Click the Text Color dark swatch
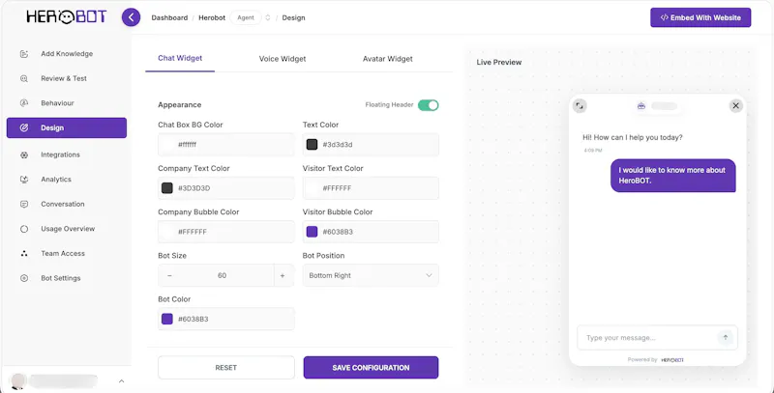Image resolution: width=774 pixels, height=393 pixels. coord(312,144)
